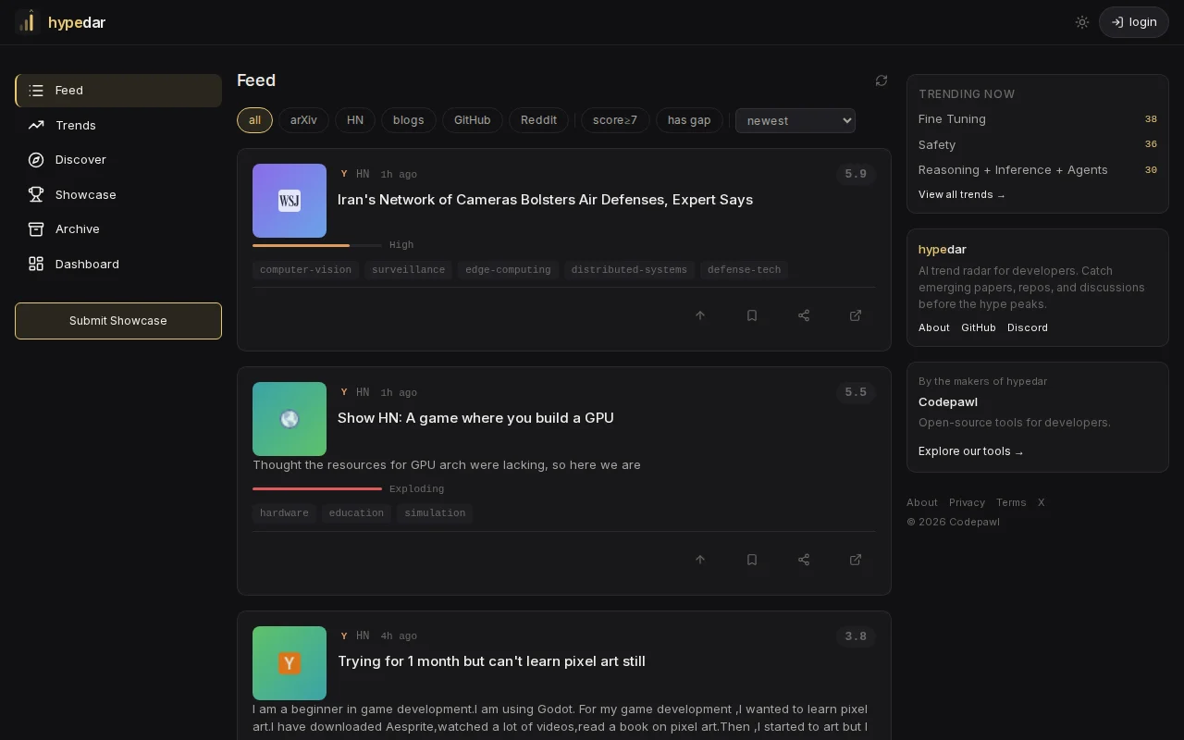This screenshot has height=740, width=1184.
Task: Open 'Trying for 1 month' pixel art post
Action: pyautogui.click(x=491, y=661)
